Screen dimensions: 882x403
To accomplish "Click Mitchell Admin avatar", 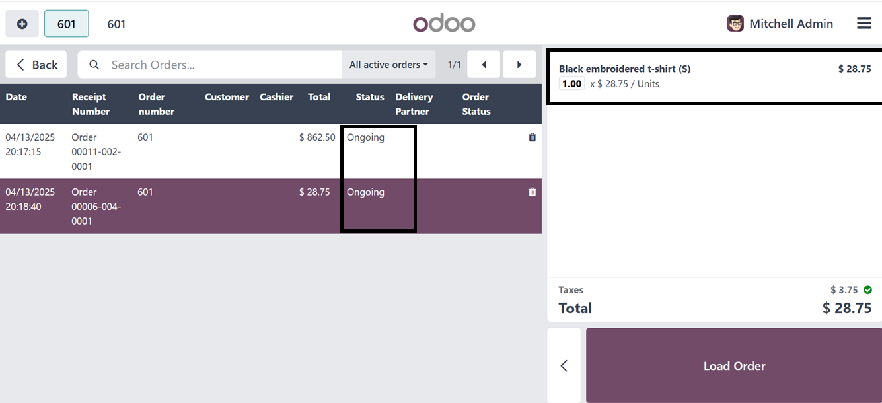I will 735,24.
